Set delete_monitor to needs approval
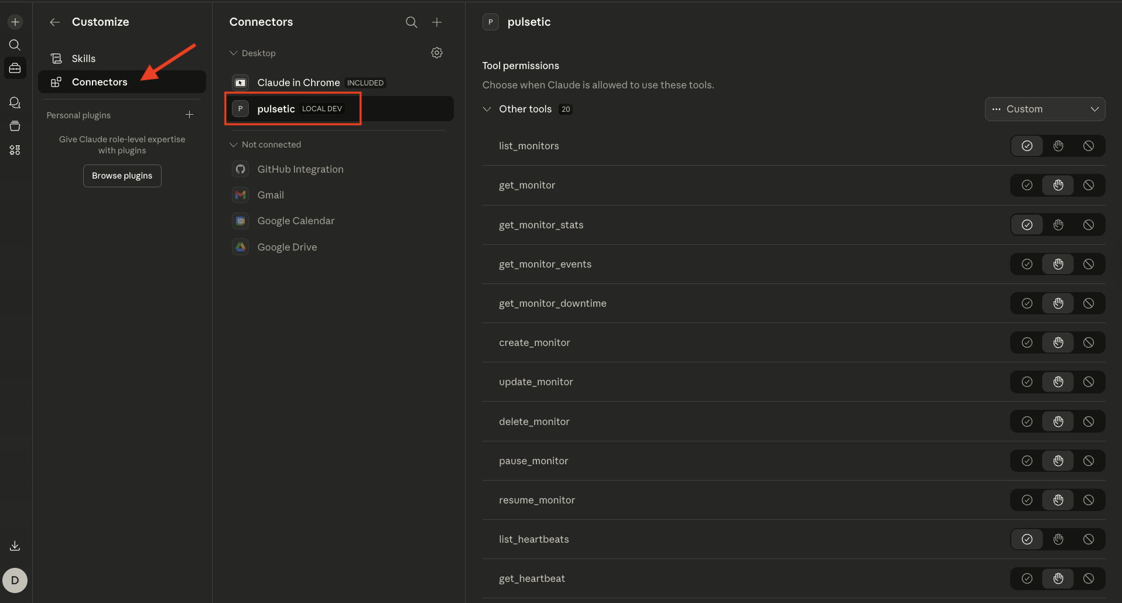The image size is (1122, 603). click(x=1058, y=422)
